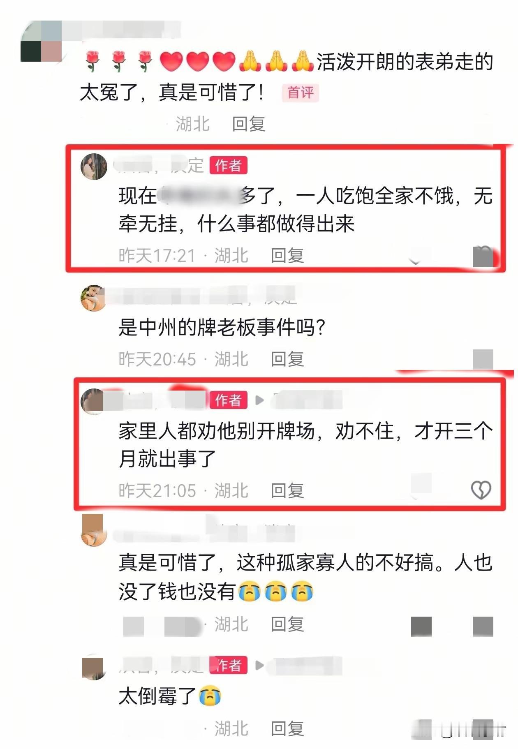
Task: Open the first commenter's blurred avatar
Action: pos(41,41)
